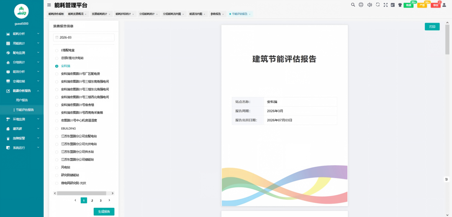The width and height of the screenshot is (452, 217).
Task: Open the settings slider icon at right edge
Action: pos(447,179)
